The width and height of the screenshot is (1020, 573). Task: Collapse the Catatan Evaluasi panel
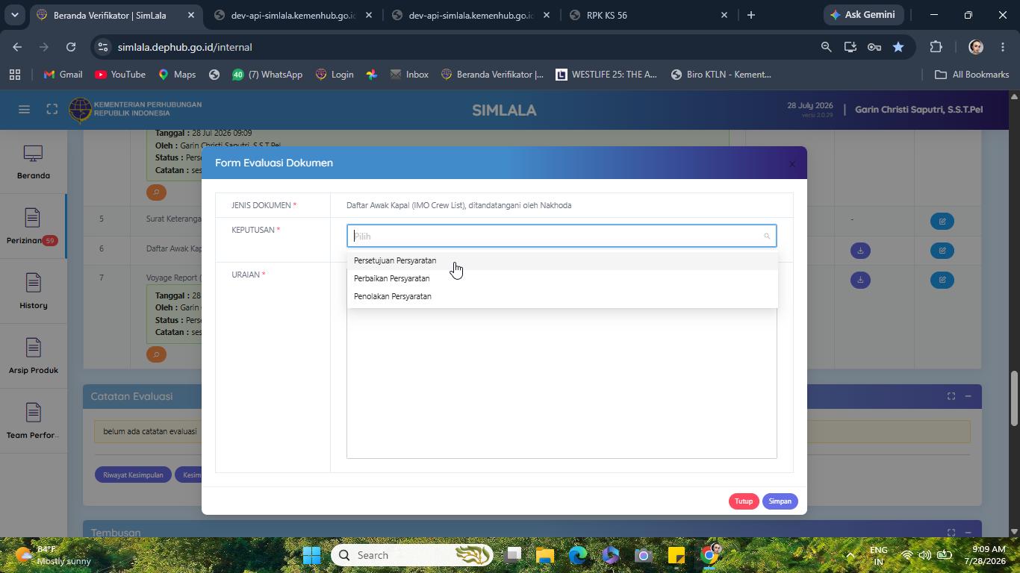(968, 396)
